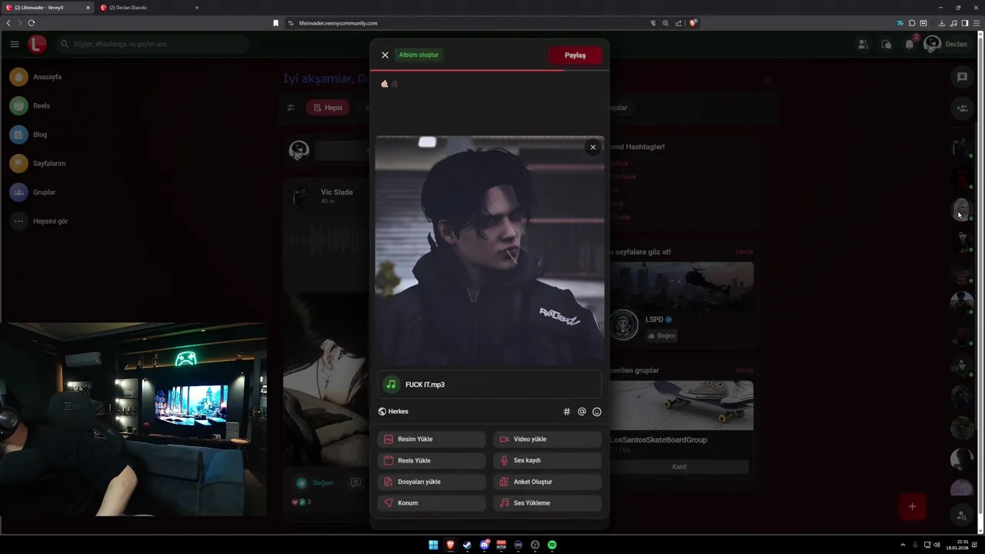Toggle the browser sidebar panel icon
This screenshot has width=985, height=554.
coord(965,23)
